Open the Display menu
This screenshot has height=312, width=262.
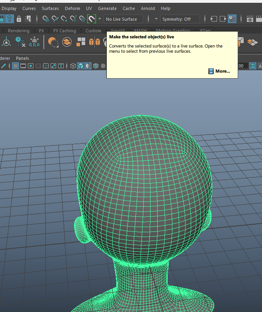click(9, 8)
